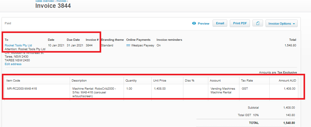
Task: Click the Quantity column header
Action: (x=138, y=81)
